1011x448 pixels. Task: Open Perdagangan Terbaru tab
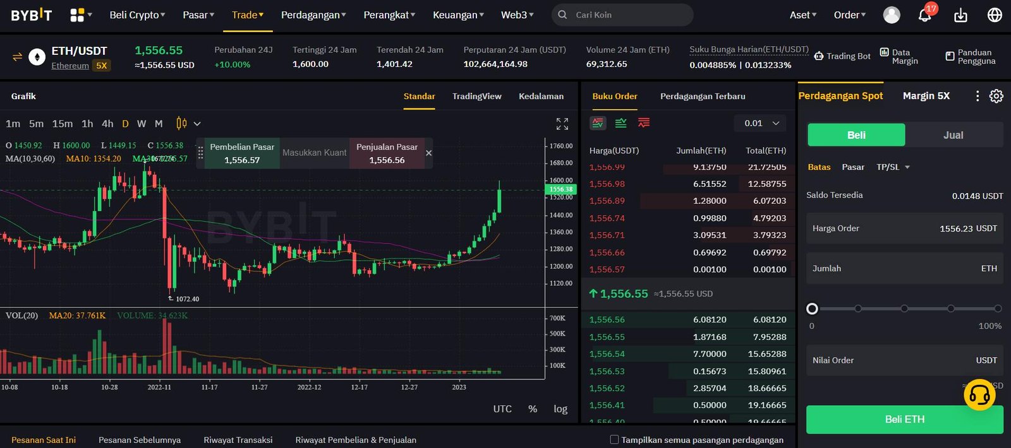coord(703,96)
